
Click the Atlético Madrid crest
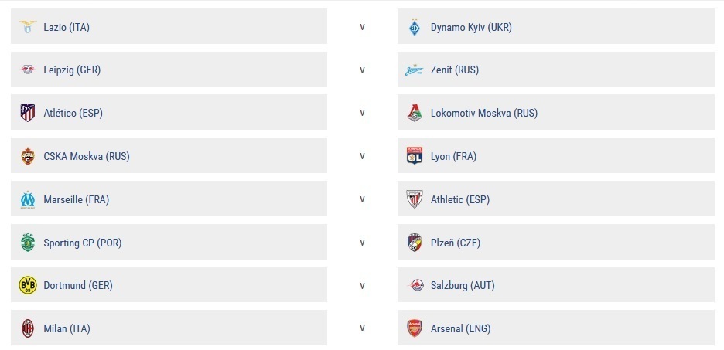28,113
